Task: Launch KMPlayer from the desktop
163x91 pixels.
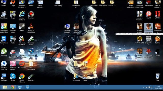Action: [x=4, y=77]
